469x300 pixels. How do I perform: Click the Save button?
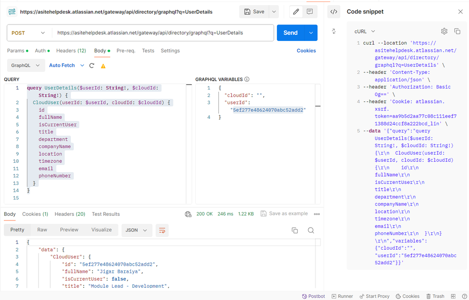pos(254,12)
